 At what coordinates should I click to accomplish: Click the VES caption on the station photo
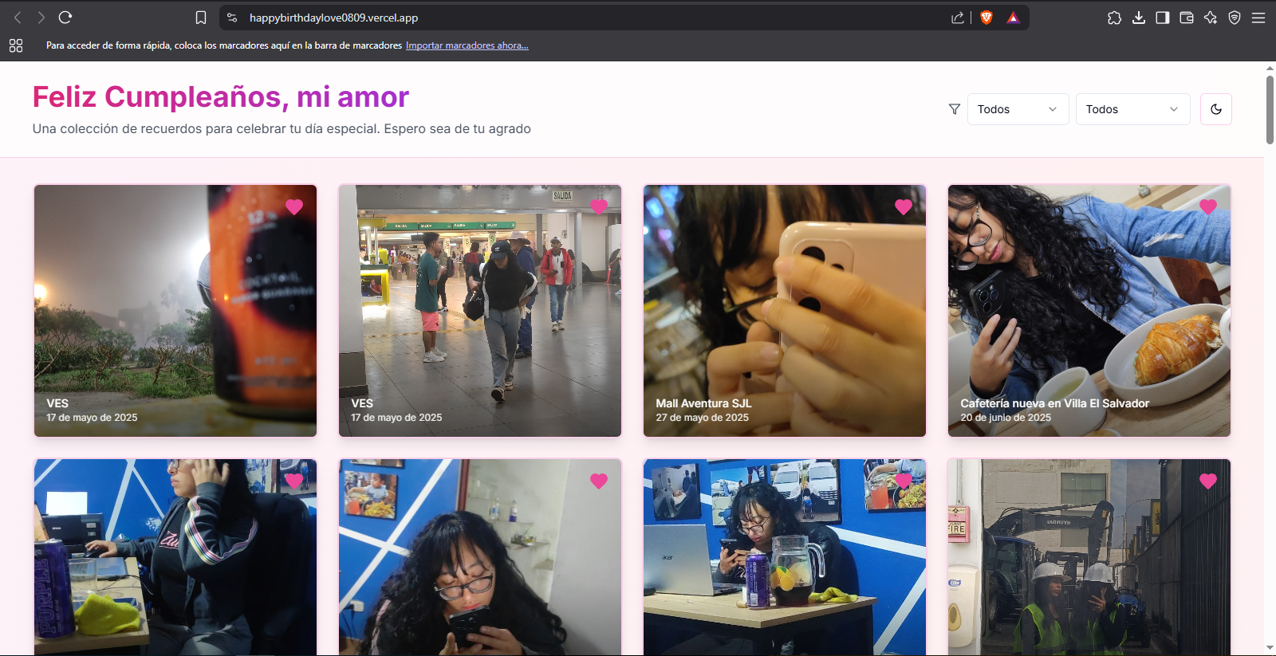pyautogui.click(x=362, y=403)
